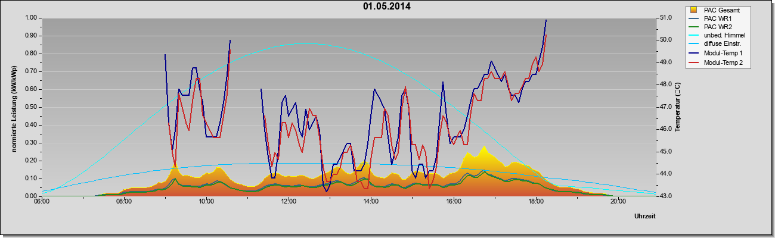Click the 20:00 tick label
Screen dimensions: 775x238
618,202
